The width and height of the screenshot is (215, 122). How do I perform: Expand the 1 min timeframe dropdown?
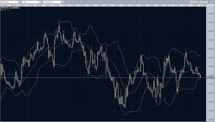[41, 2]
